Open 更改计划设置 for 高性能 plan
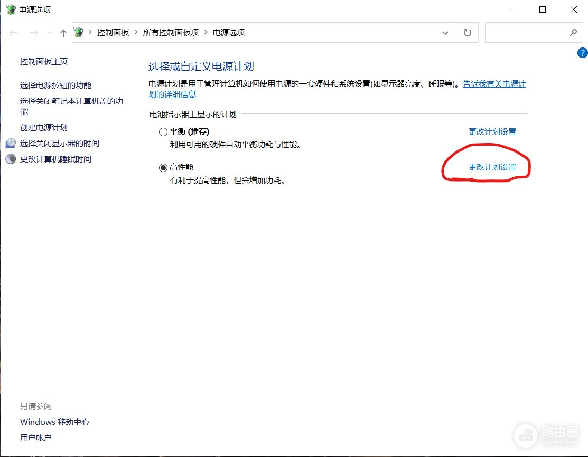 pos(492,167)
